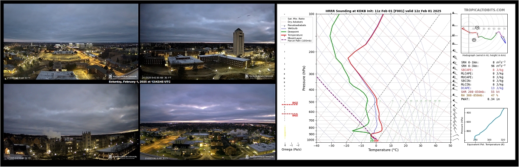Click the NIU logo in the top-left webcam
The width and height of the screenshot is (519, 167).
(x=123, y=76)
